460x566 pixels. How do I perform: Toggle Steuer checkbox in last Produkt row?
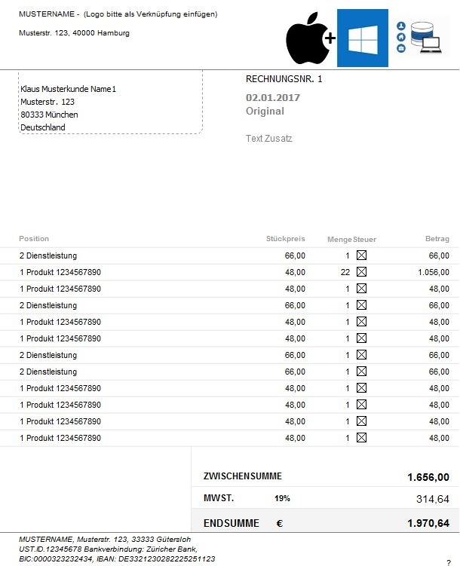click(x=361, y=438)
